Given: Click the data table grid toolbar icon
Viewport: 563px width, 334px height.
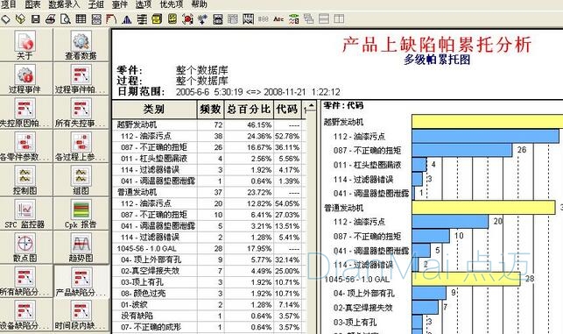Looking at the screenshot, I should click(x=81, y=18).
